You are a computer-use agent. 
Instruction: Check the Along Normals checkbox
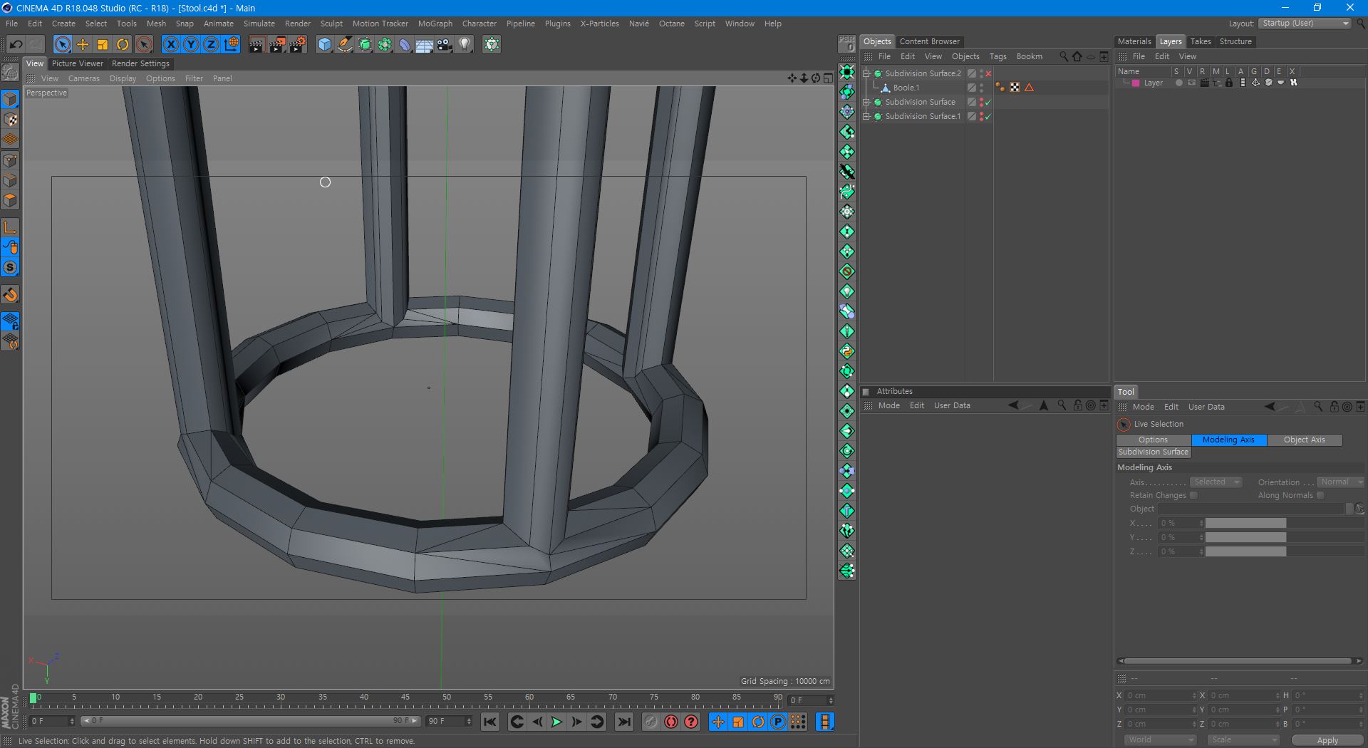click(1320, 495)
